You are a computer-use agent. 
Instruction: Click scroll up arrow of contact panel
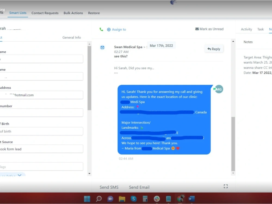click(x=89, y=44)
